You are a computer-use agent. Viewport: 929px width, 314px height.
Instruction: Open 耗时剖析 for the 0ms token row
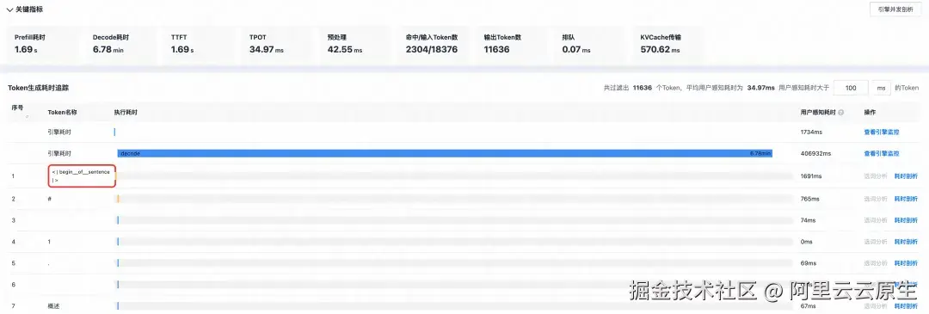tap(905, 242)
